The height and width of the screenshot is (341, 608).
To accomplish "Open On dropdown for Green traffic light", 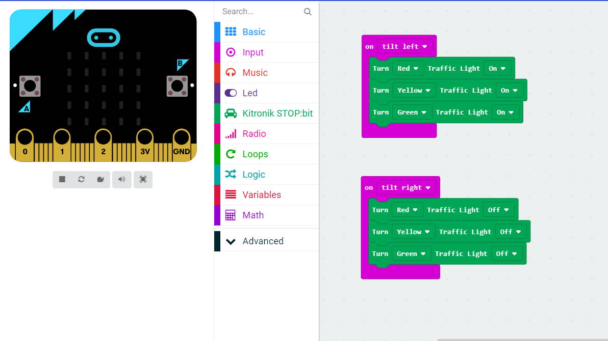I will coord(505,112).
